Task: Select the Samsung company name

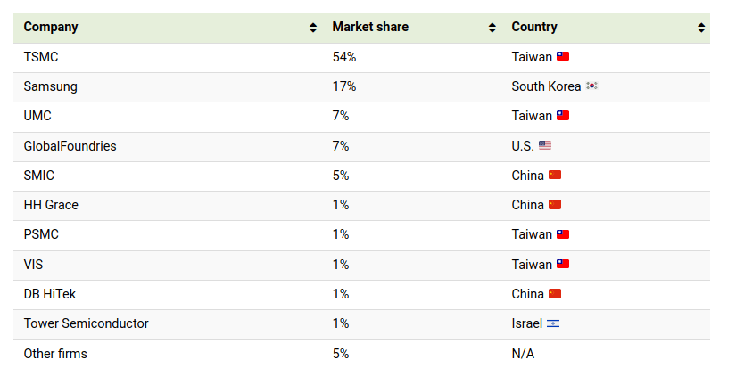Action: point(50,86)
